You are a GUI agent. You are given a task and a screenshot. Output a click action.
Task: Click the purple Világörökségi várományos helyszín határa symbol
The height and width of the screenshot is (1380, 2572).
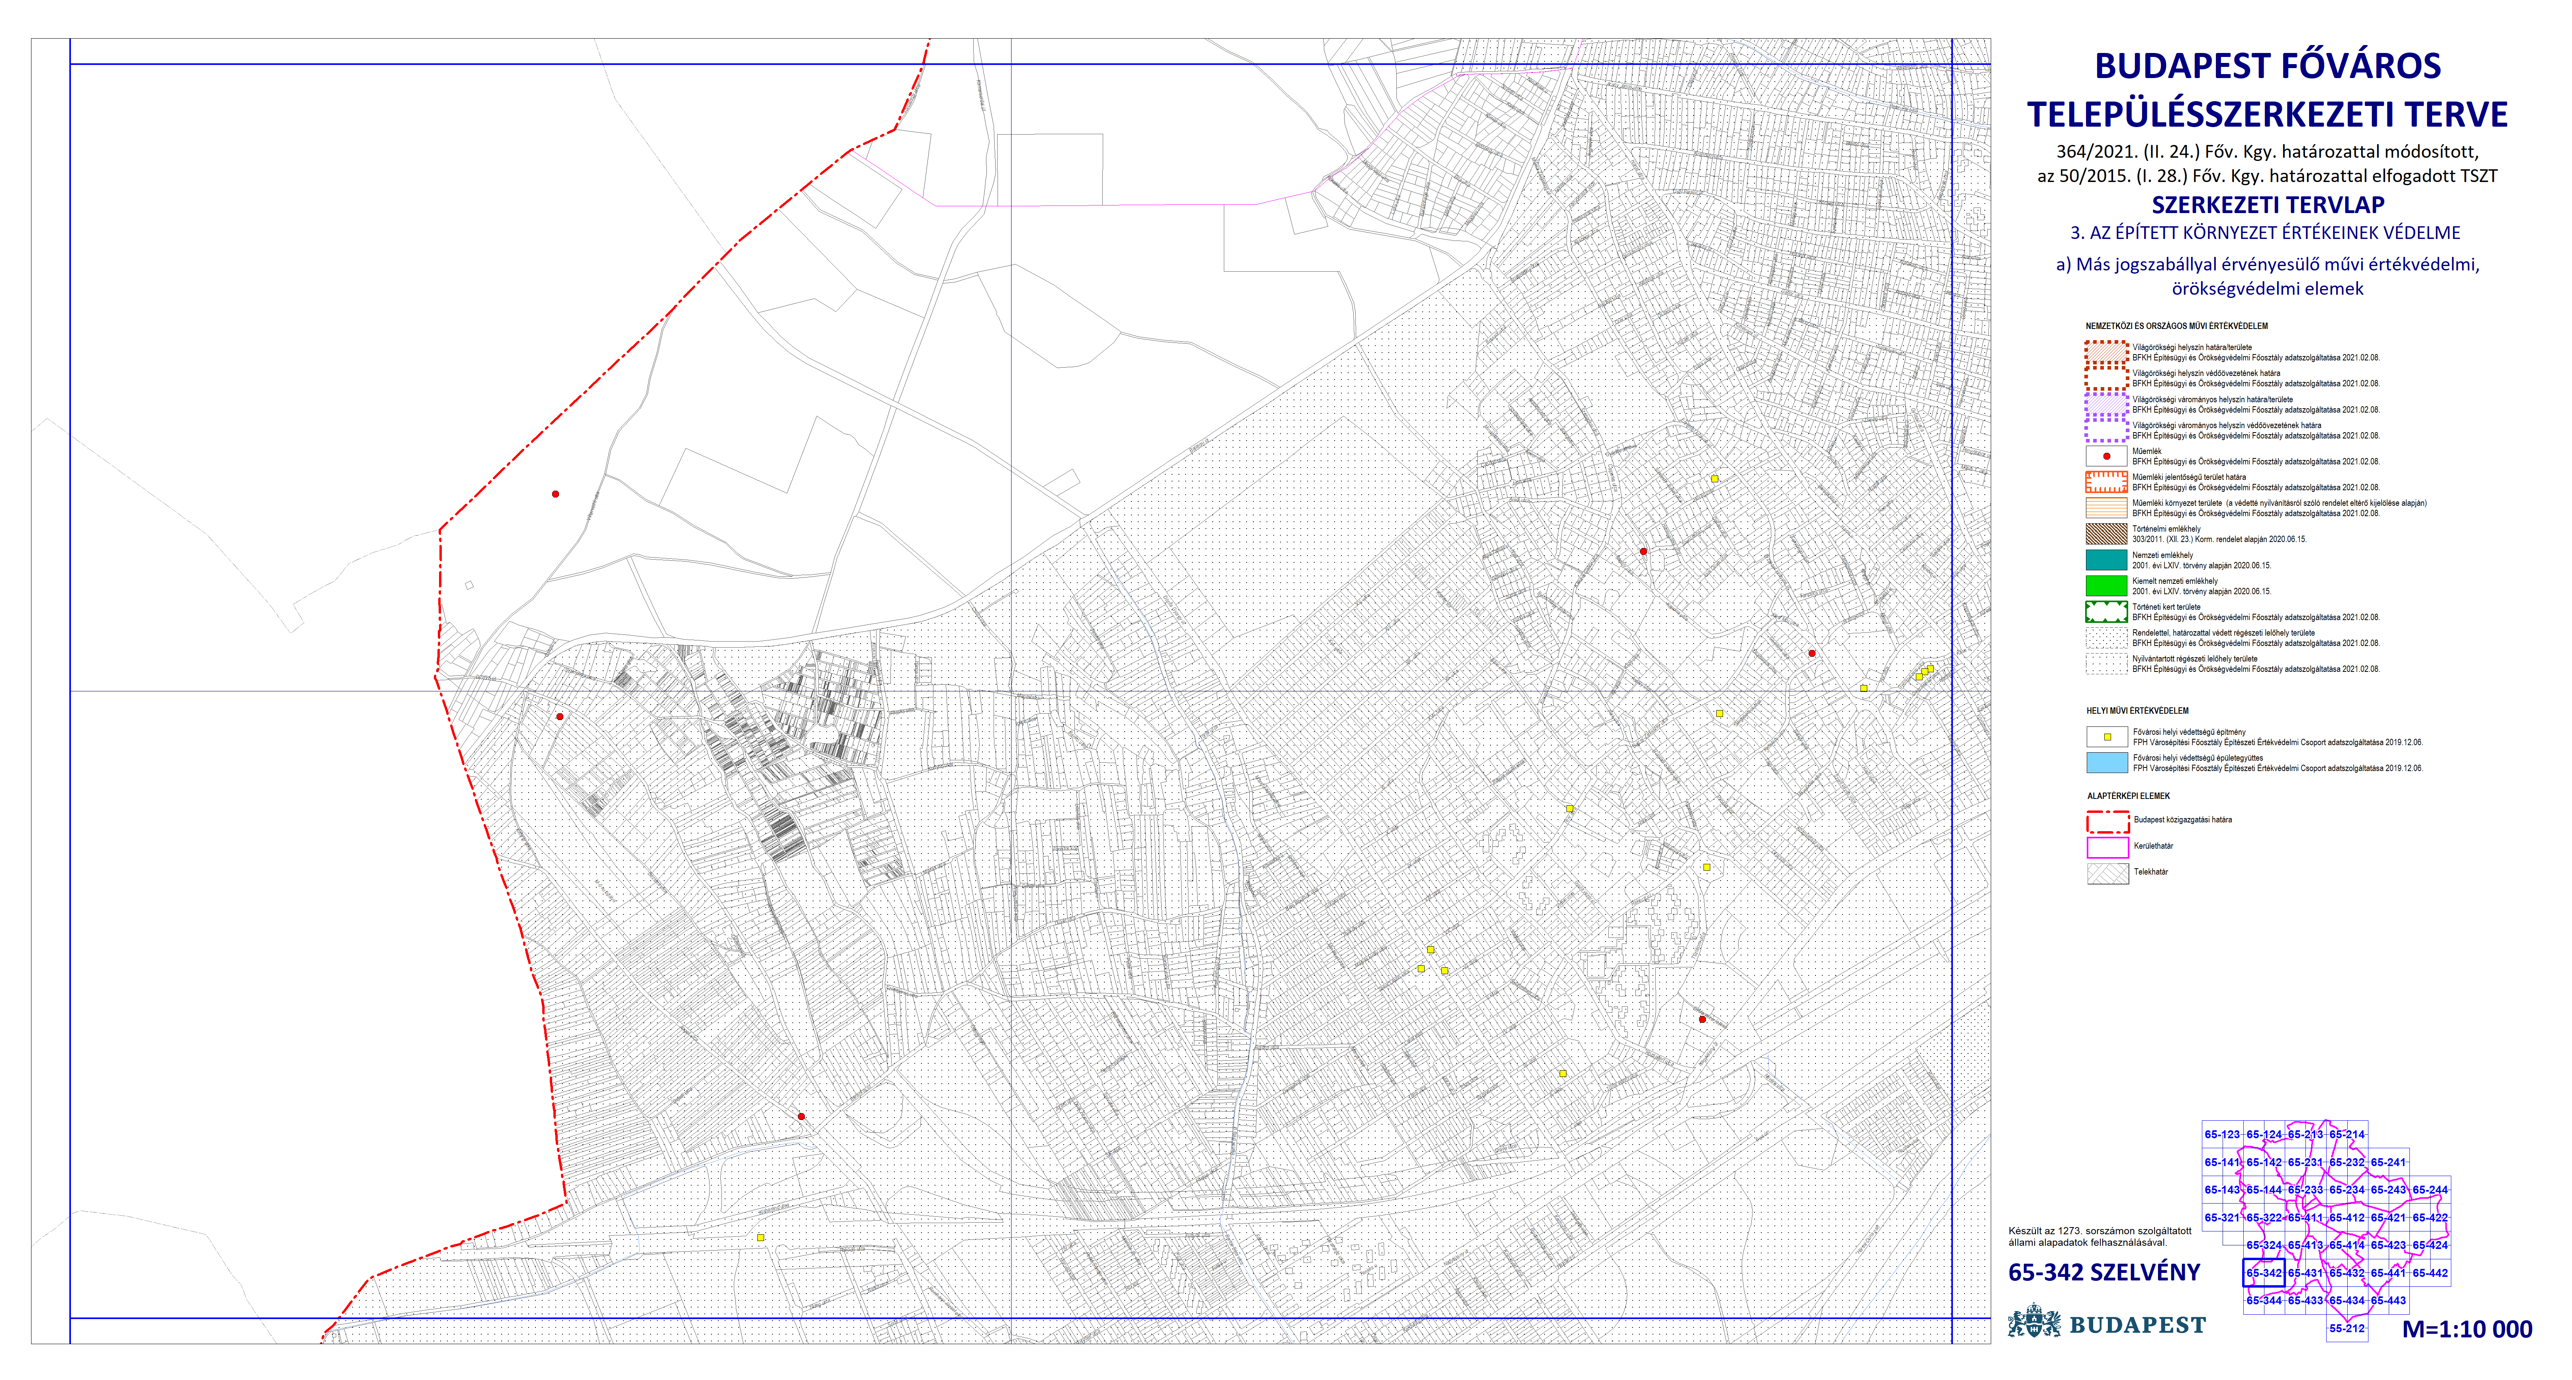click(x=2107, y=404)
